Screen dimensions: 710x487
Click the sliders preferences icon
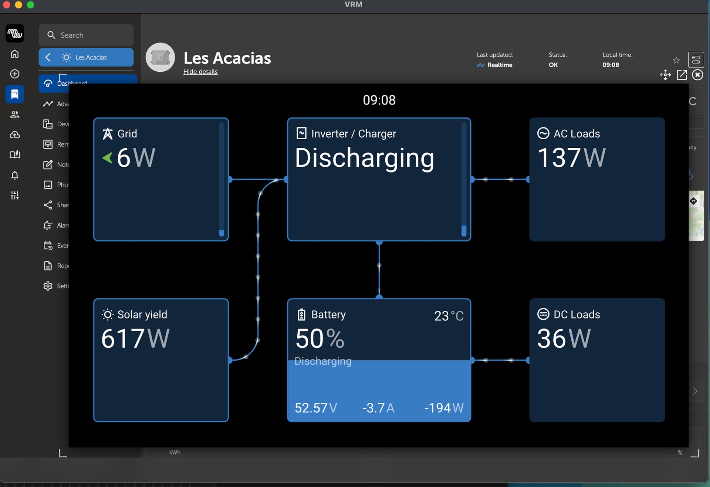15,195
